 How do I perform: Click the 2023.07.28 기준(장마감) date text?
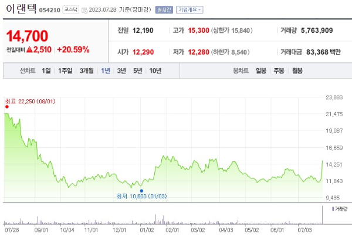click(120, 9)
